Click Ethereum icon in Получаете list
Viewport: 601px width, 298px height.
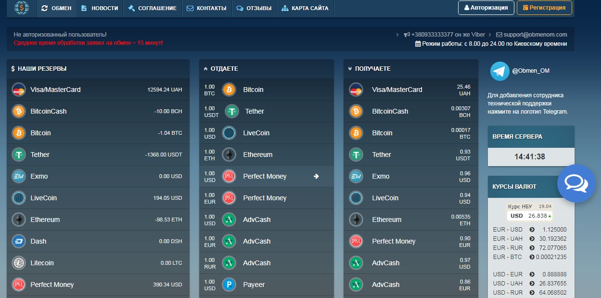(x=356, y=220)
